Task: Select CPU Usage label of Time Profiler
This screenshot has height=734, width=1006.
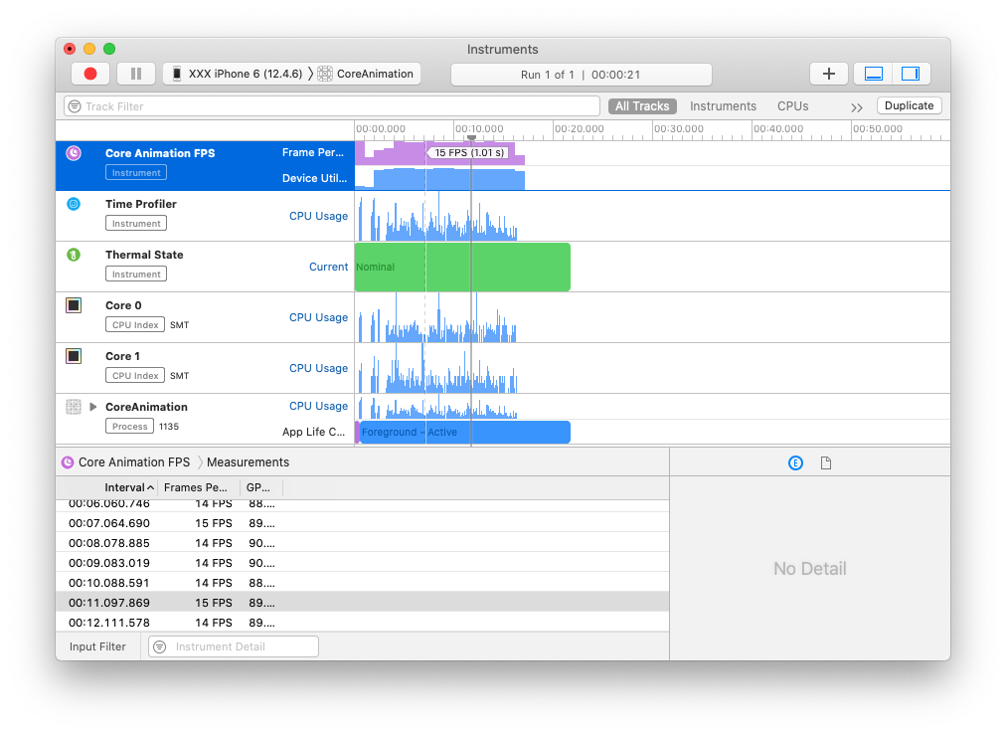Action: 318,216
